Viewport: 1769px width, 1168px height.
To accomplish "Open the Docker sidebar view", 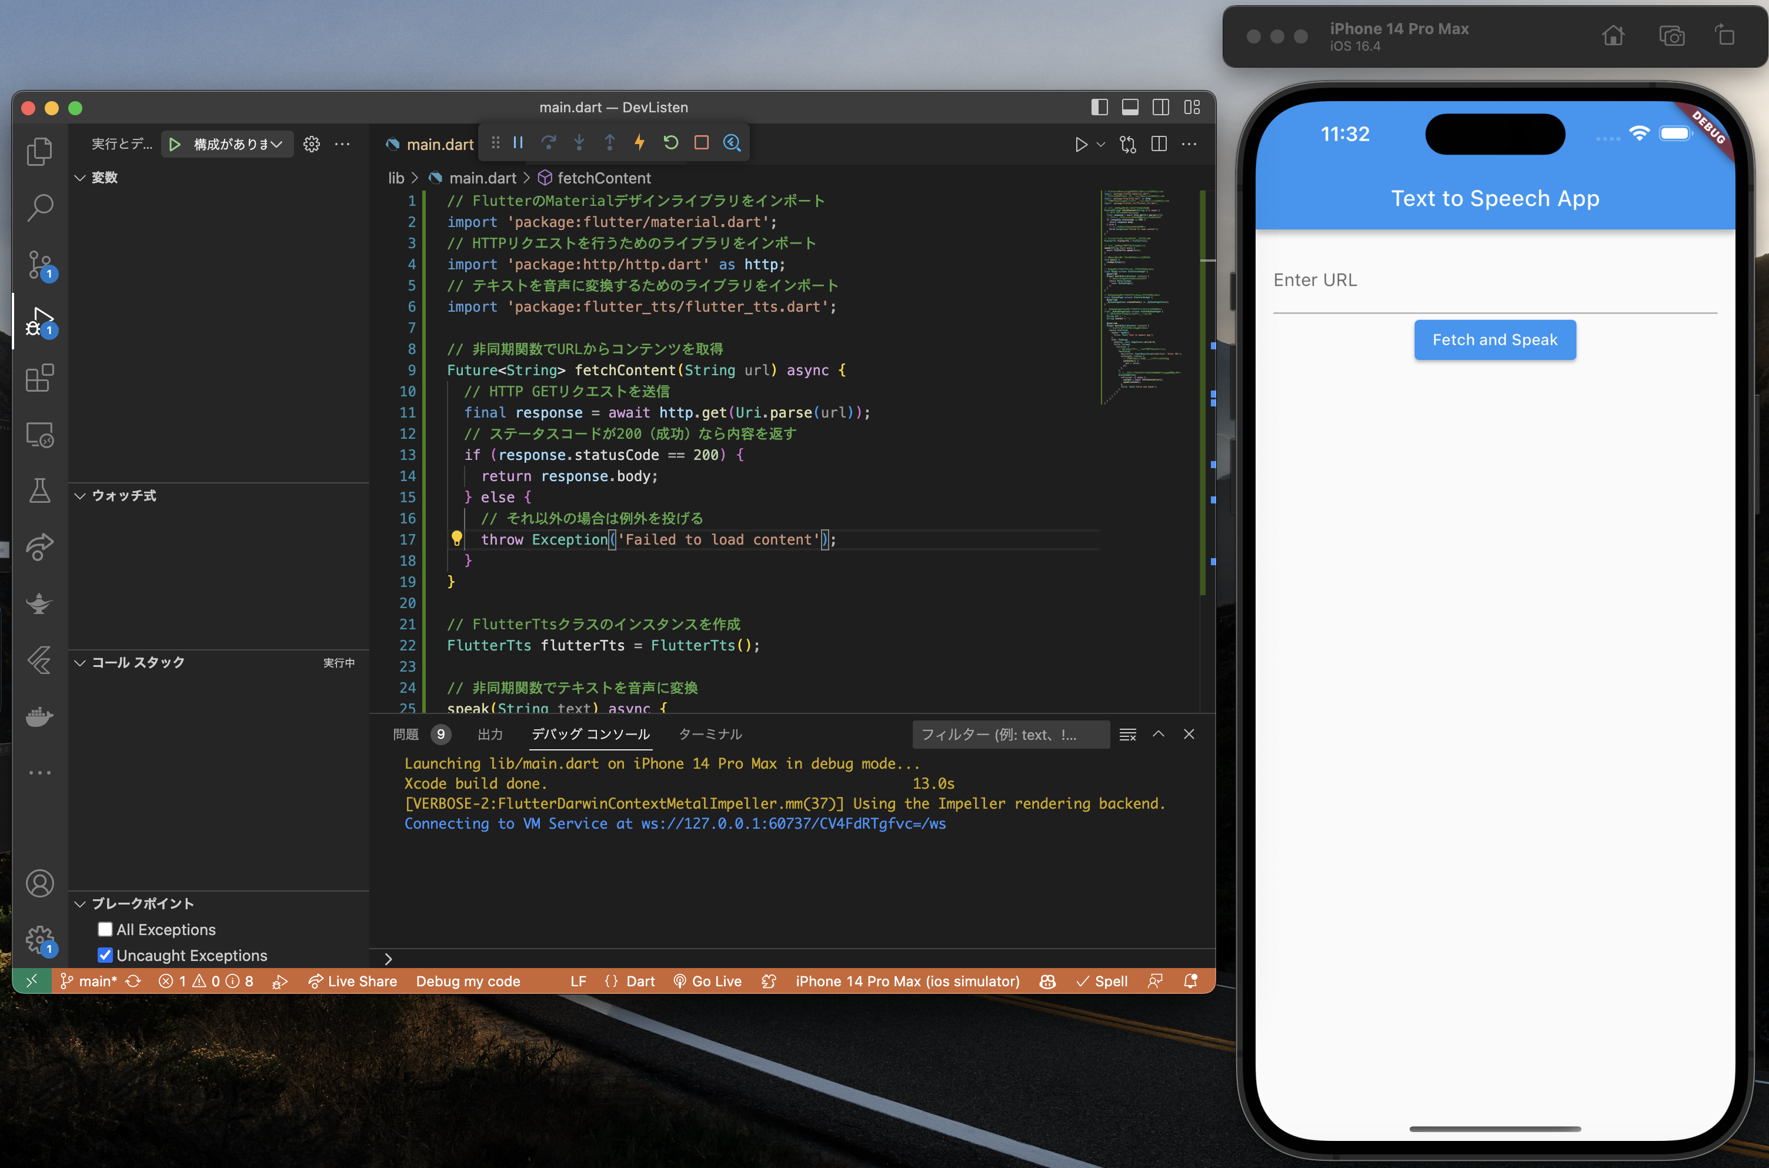I will pos(39,716).
